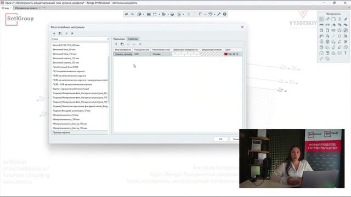
Task: Select the Roof tool in Инструменты panel
Action: pos(333,25)
